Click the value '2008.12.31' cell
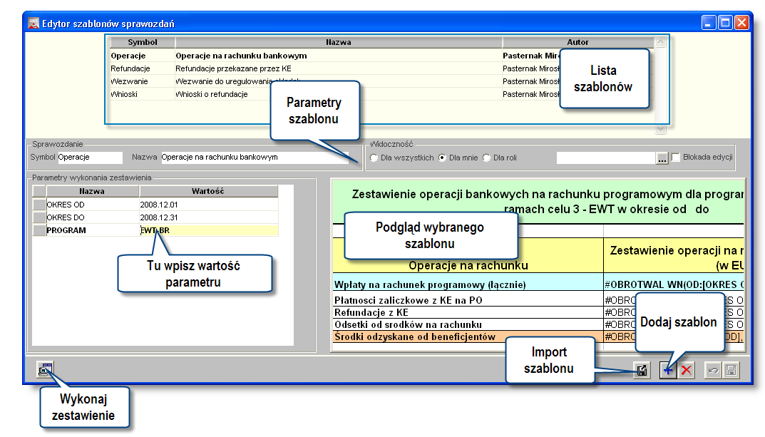 (x=208, y=217)
